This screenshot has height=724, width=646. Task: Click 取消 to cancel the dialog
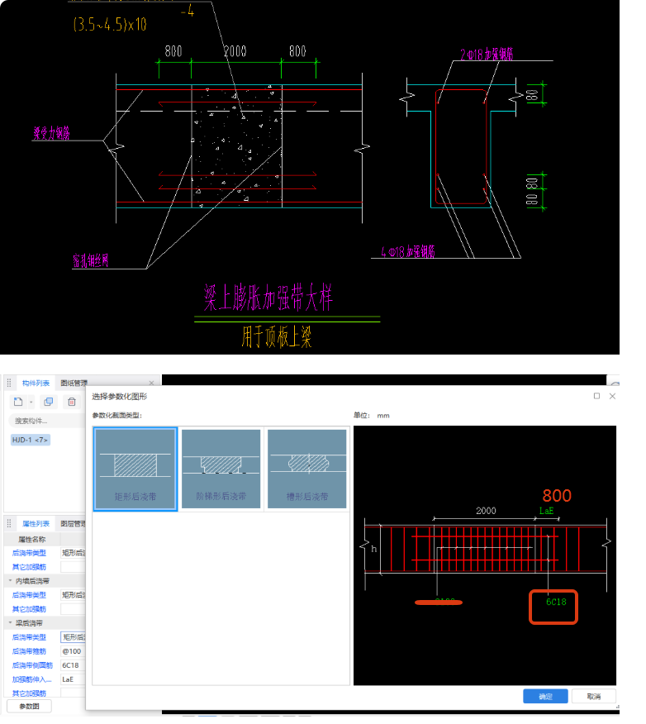[593, 696]
